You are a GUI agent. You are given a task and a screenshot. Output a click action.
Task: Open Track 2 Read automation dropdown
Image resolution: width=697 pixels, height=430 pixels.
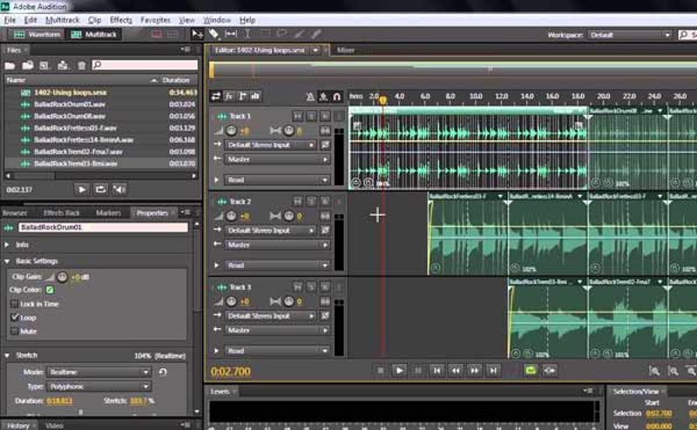277,265
